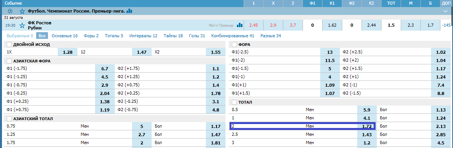Switch to Основные 10 tab
453x148 pixels.
pyautogui.click(x=65, y=36)
